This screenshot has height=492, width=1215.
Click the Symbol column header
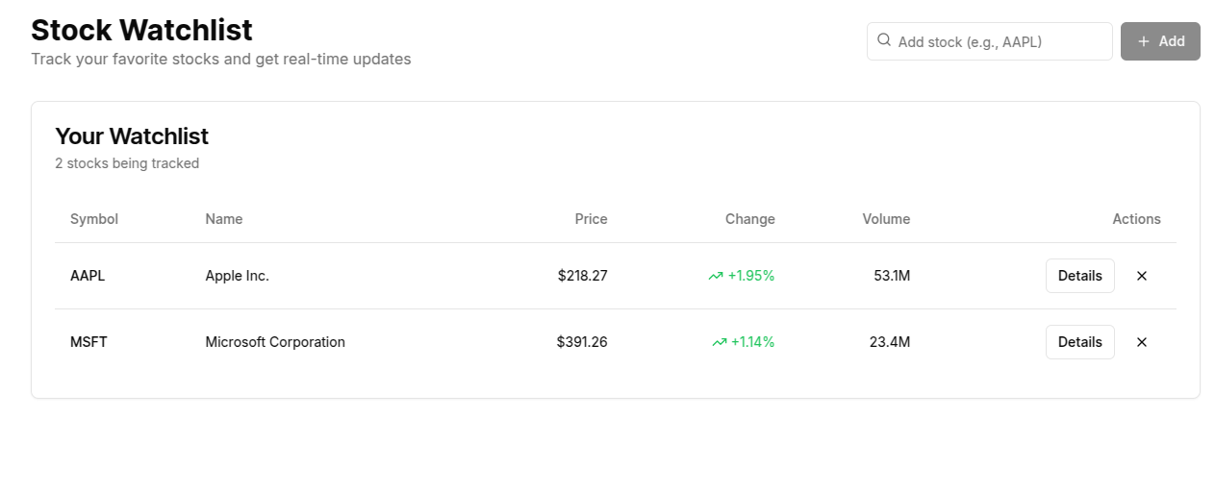coord(94,219)
